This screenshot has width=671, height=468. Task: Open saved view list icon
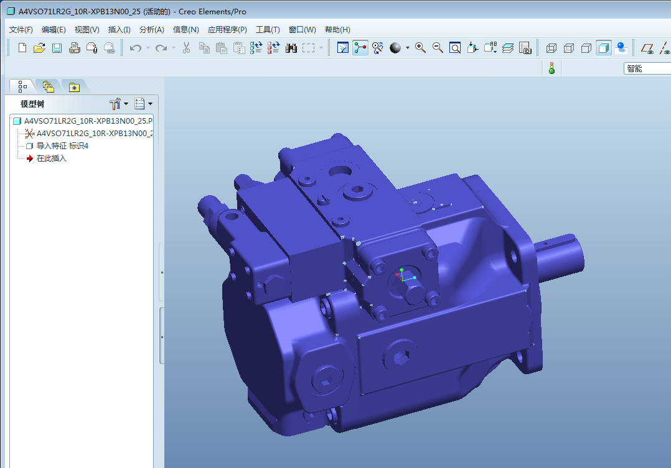[490, 48]
